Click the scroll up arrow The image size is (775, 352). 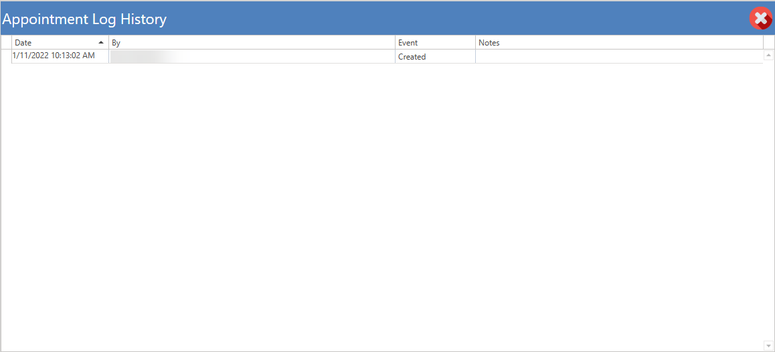pos(768,56)
